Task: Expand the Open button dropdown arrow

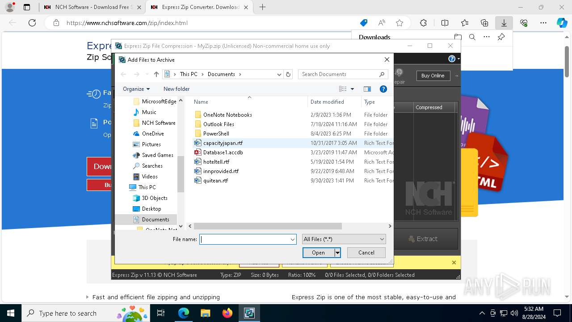Action: tap(337, 253)
